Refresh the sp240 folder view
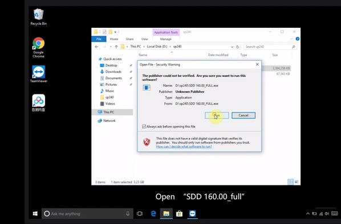 click(x=237, y=47)
